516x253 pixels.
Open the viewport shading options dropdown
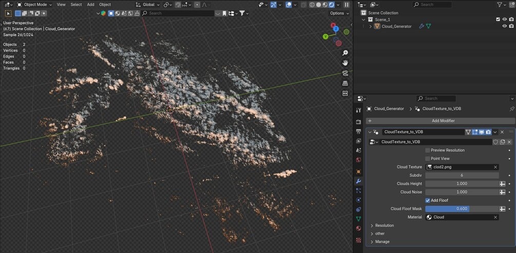338,5
